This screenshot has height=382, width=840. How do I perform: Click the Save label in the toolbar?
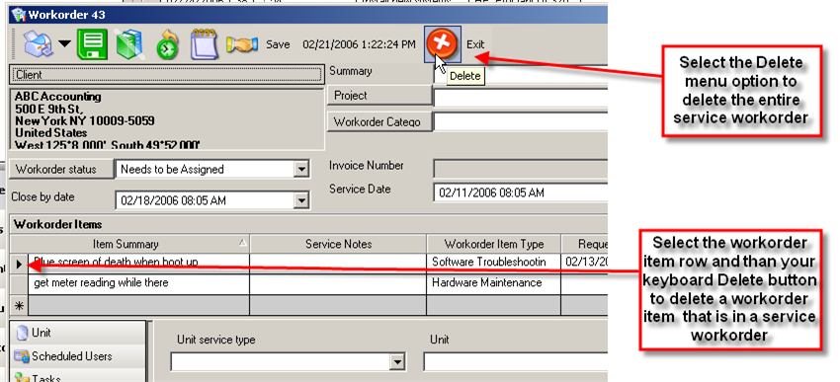[x=278, y=45]
